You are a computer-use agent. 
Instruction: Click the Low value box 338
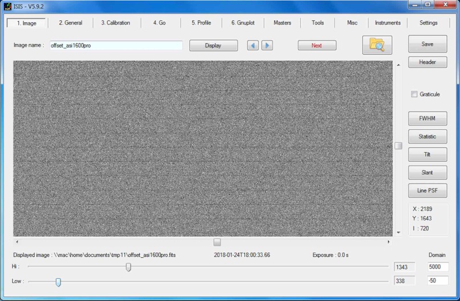coord(405,281)
